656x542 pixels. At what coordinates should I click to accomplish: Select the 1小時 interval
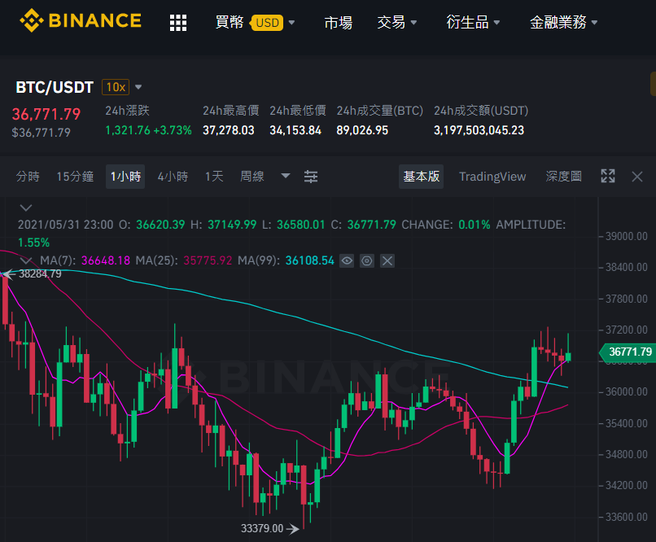125,177
